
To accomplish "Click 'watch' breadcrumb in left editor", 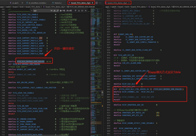I will [x=8, y=7].
